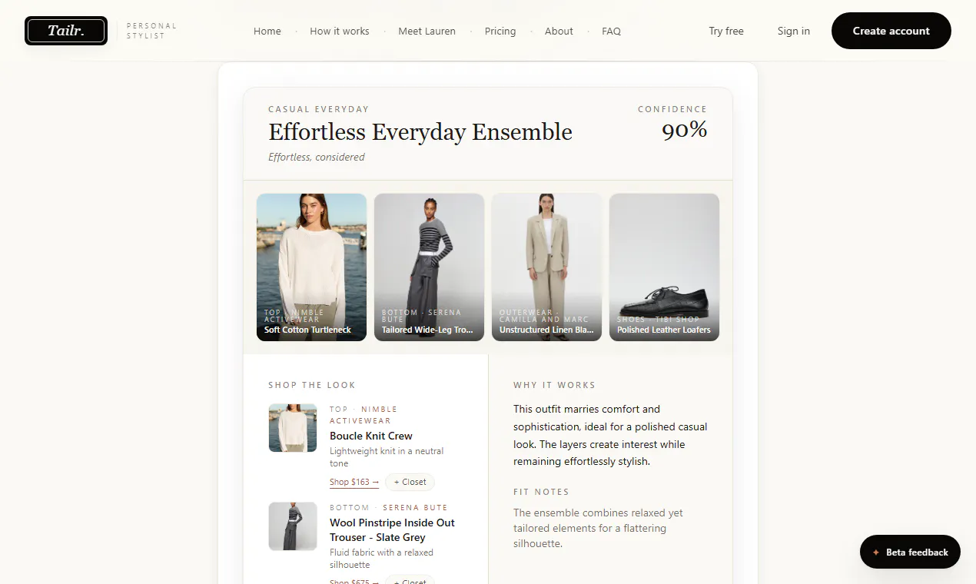
Task: Open the Meet Lauren page
Action: [x=427, y=32]
